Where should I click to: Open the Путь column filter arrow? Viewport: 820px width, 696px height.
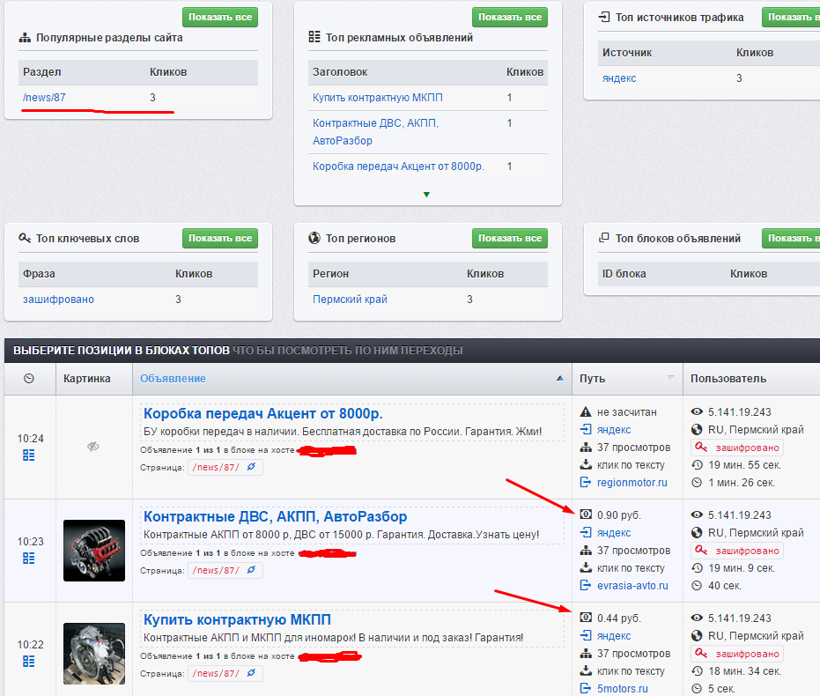tap(671, 378)
